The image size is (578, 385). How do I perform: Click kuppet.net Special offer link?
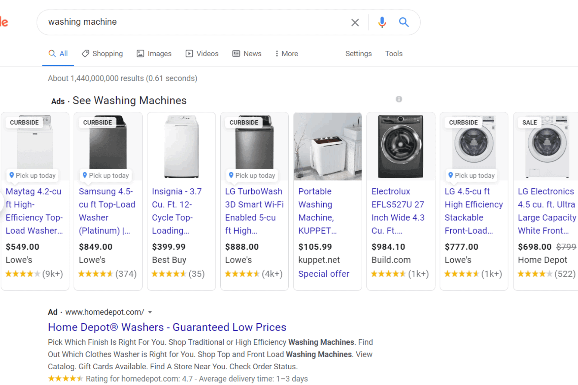pyautogui.click(x=324, y=274)
